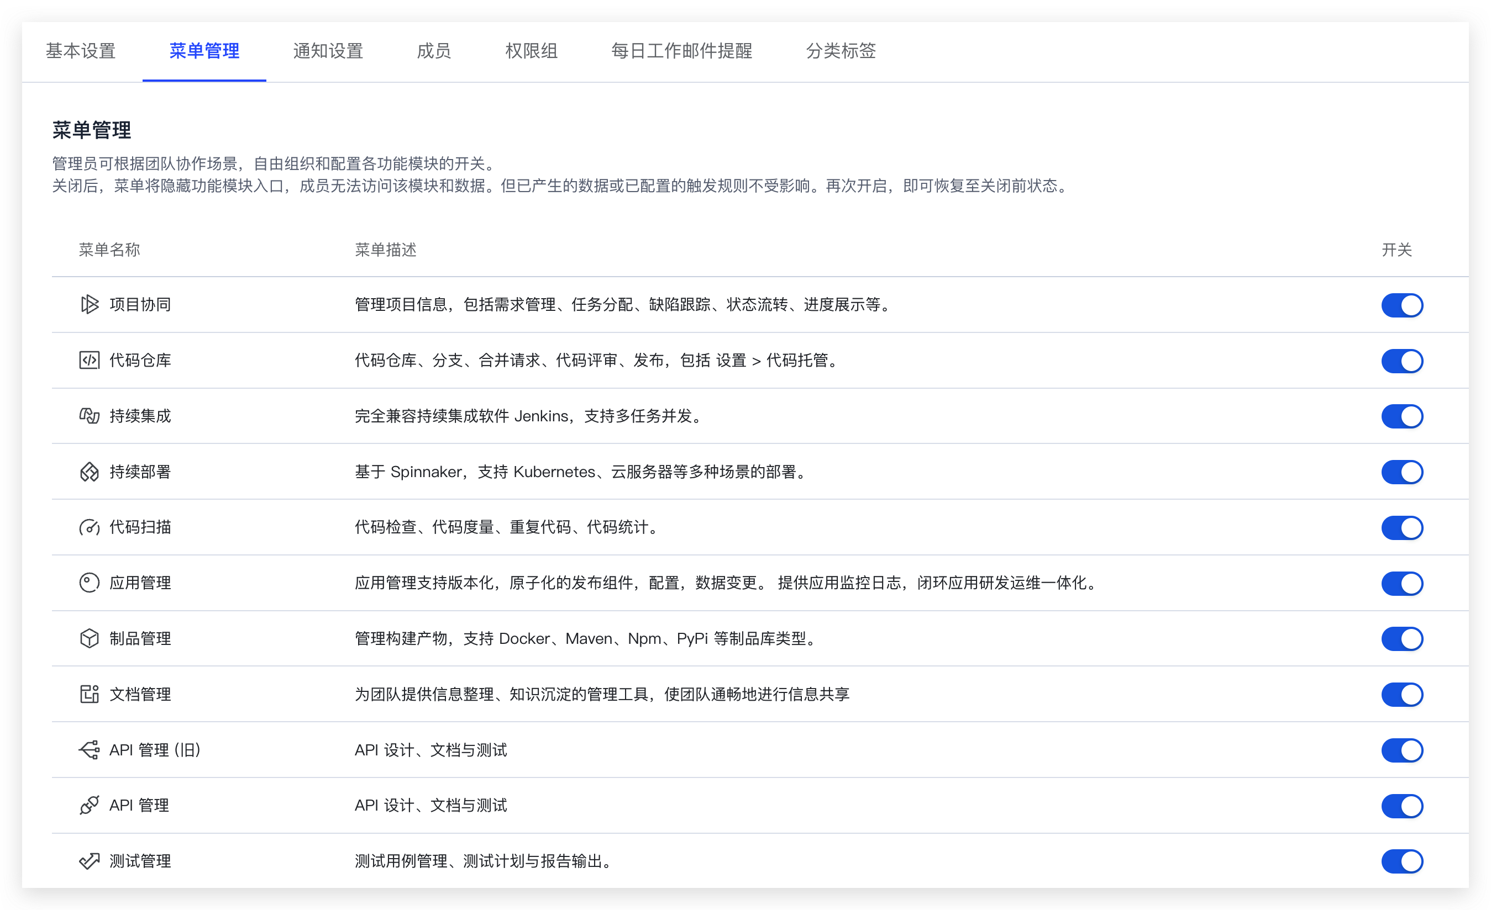The image size is (1491, 910).
Task: Open the 基本设置 tab
Action: tap(81, 51)
